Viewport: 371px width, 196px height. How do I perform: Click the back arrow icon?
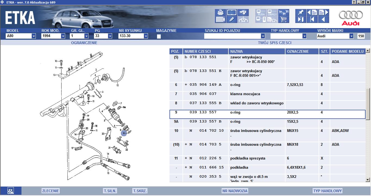tap(323, 19)
